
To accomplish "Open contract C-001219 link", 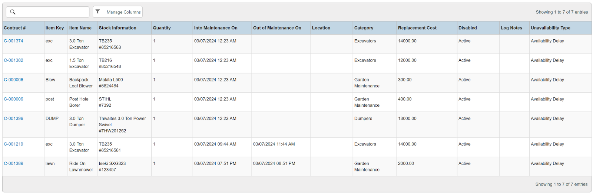I will coord(13,144).
